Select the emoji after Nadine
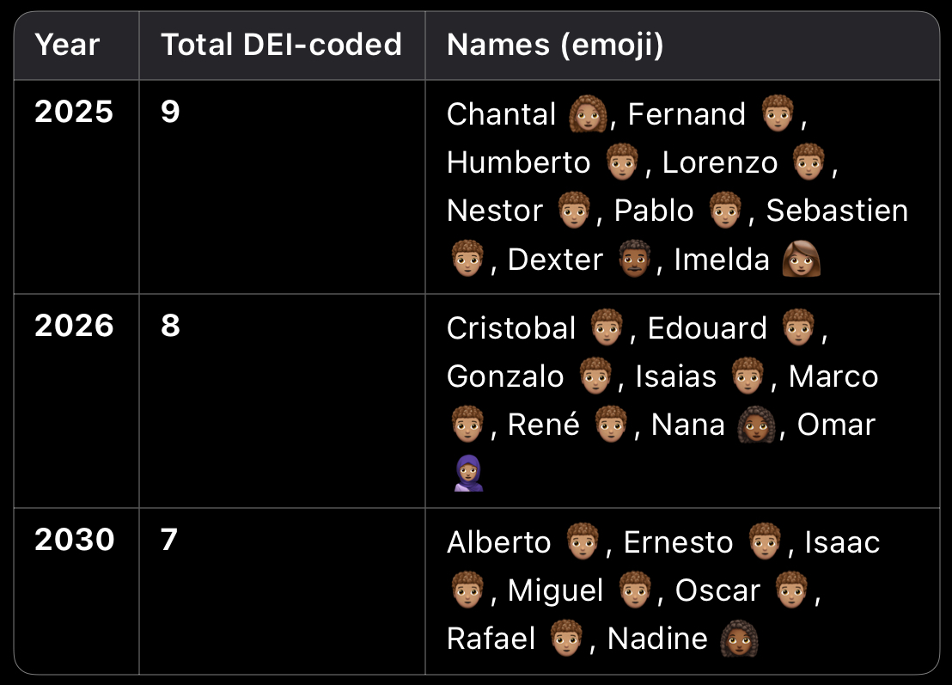Viewport: 952px width, 685px height. 739,639
